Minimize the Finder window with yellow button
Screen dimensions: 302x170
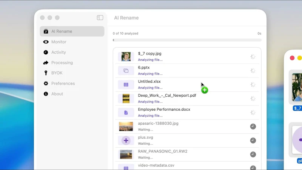[300, 58]
